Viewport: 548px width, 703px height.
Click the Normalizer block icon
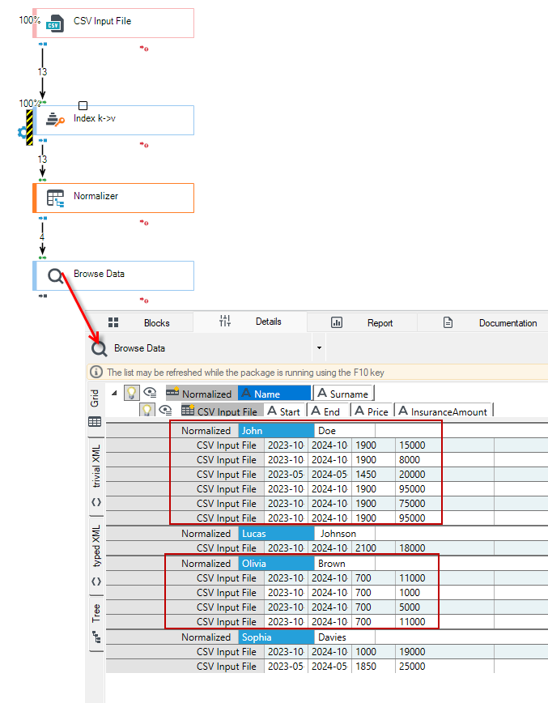56,198
